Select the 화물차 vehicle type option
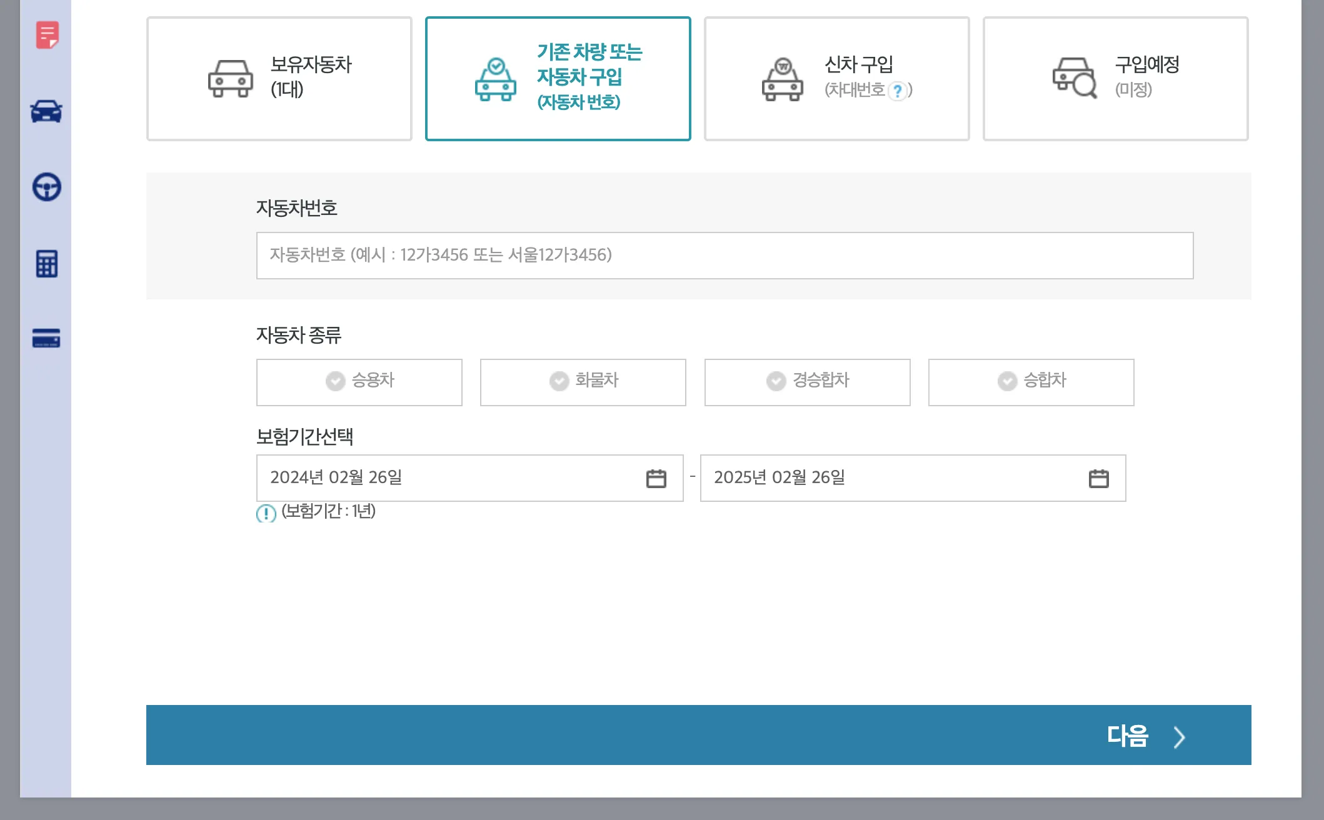 pyautogui.click(x=583, y=382)
